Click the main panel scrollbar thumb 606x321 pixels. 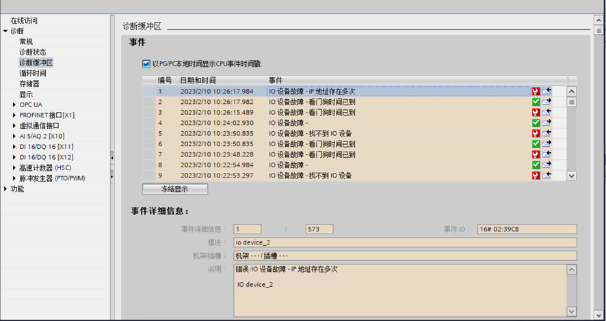click(x=598, y=31)
